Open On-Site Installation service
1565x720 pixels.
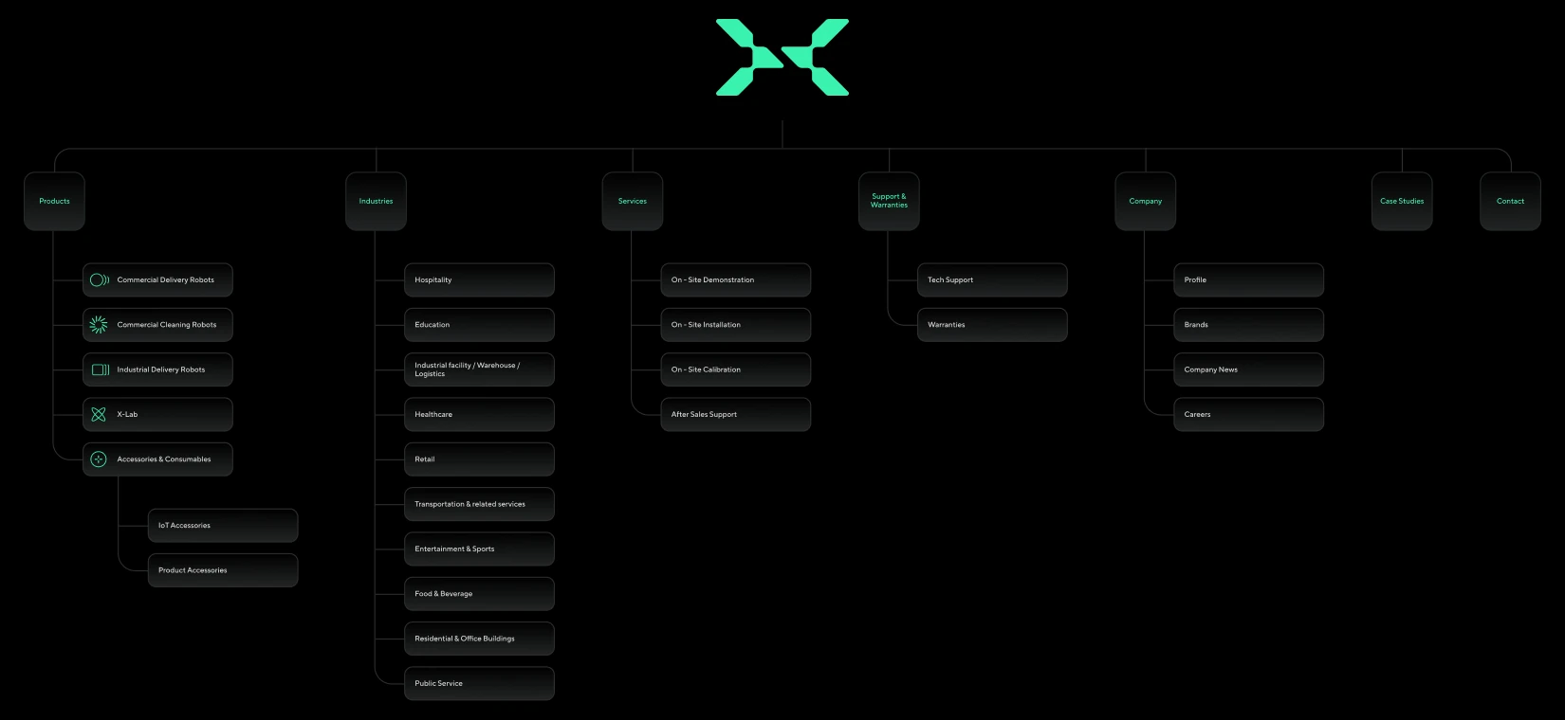[736, 325]
